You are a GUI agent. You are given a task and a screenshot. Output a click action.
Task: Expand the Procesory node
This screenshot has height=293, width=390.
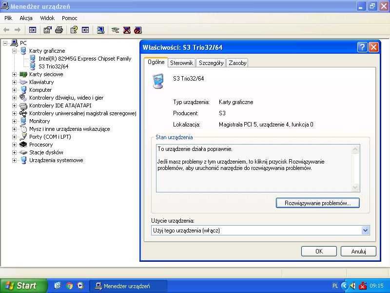coord(15,145)
